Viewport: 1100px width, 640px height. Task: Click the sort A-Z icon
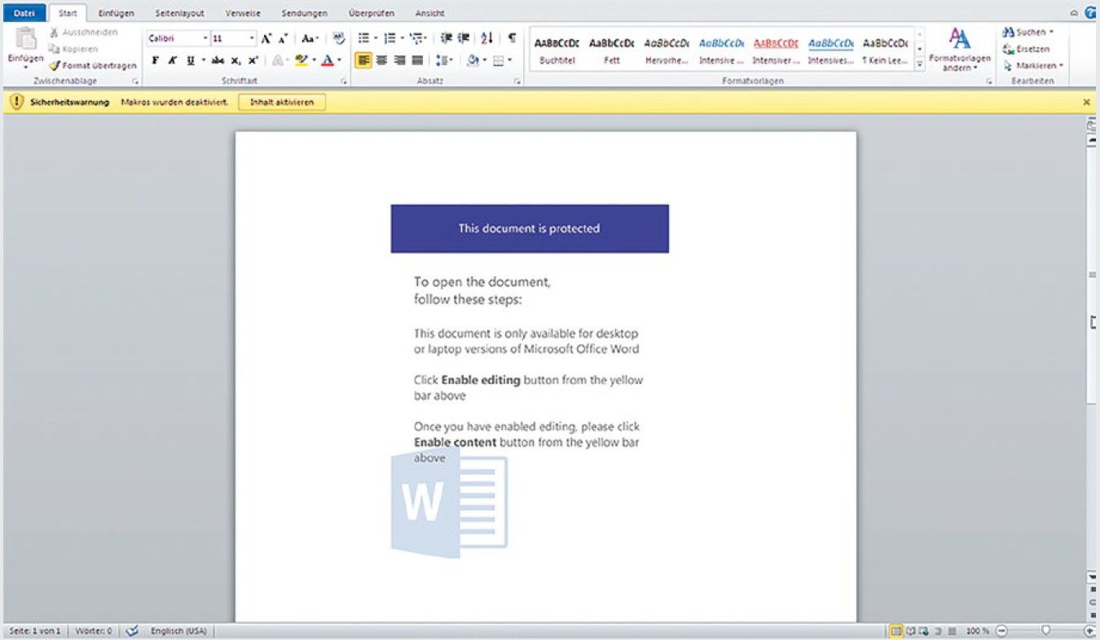[486, 38]
